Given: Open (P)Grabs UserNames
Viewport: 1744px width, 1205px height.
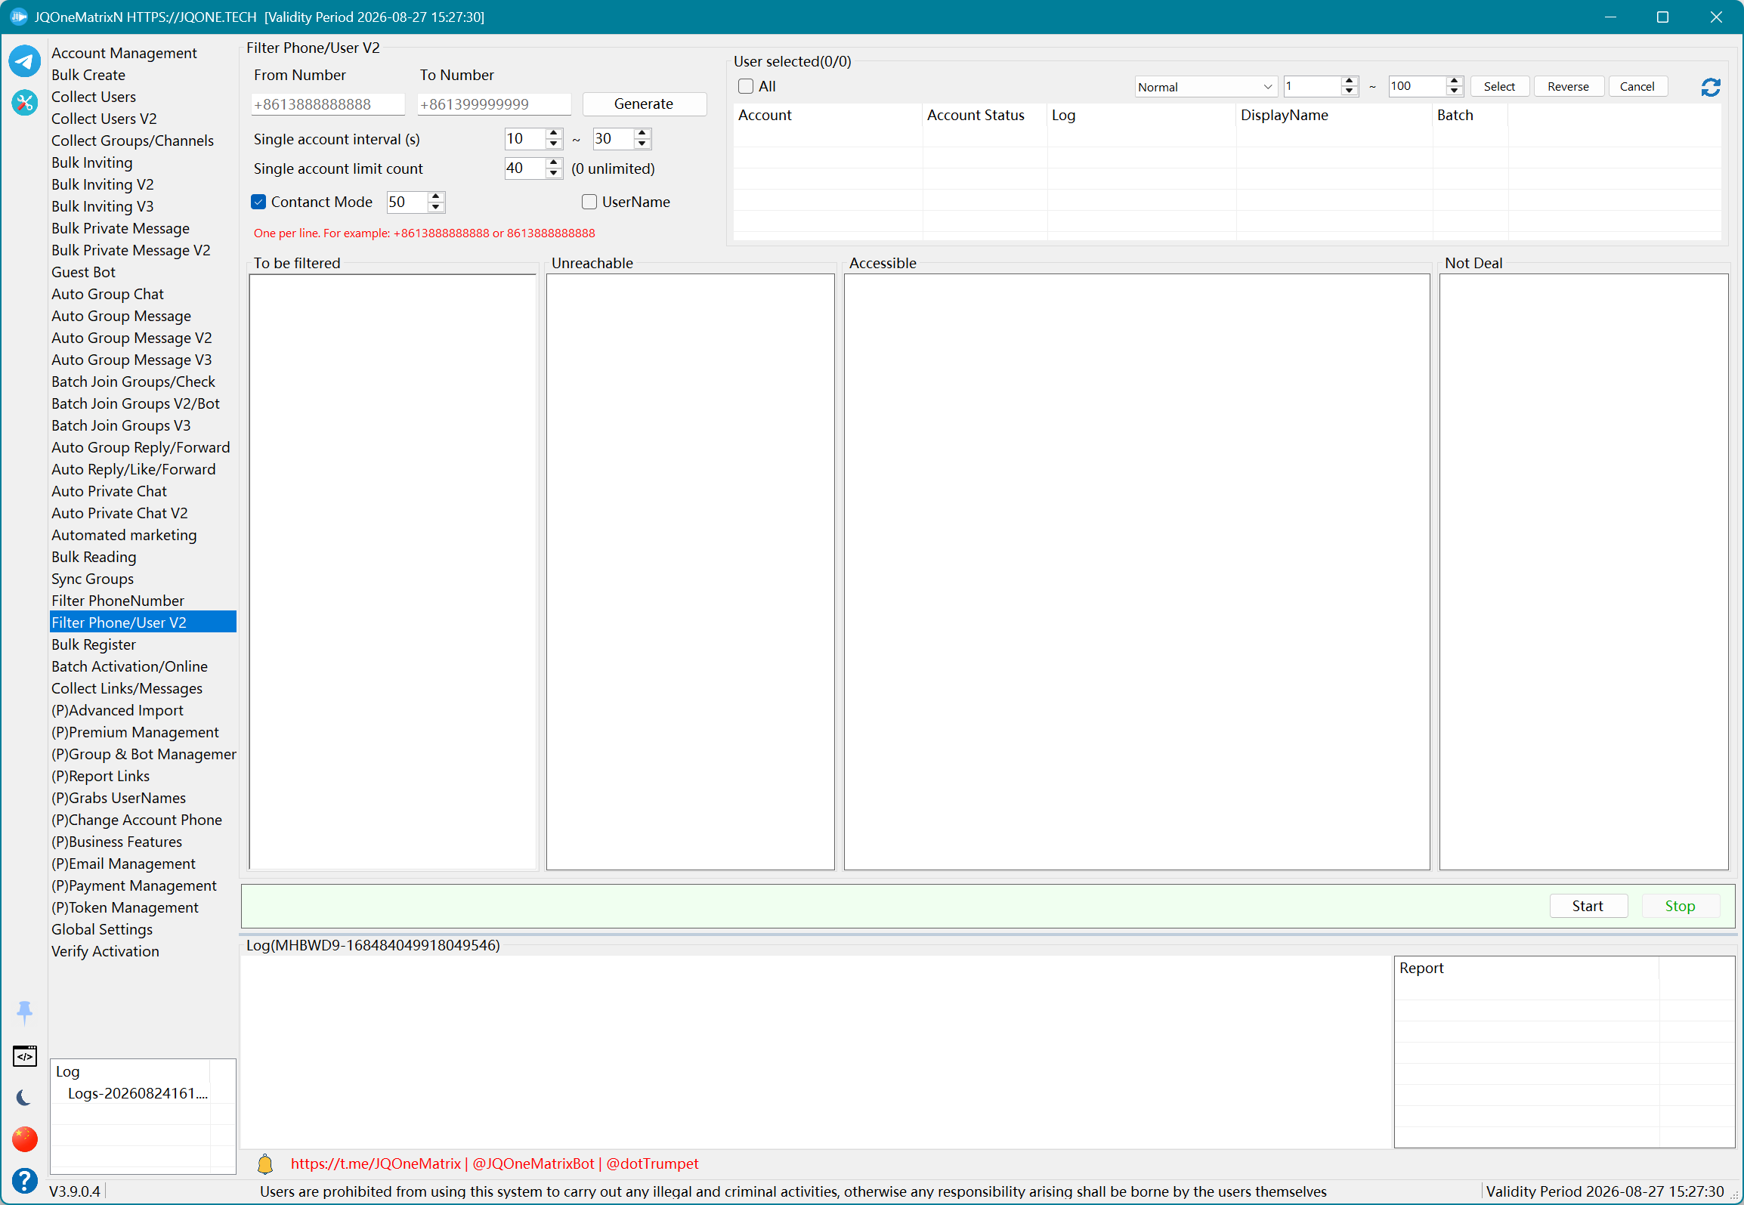Looking at the screenshot, I should [x=119, y=798].
